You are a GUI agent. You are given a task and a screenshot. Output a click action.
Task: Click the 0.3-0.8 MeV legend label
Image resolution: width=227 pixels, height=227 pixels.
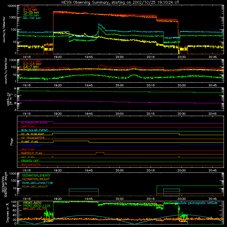[x=32, y=64]
